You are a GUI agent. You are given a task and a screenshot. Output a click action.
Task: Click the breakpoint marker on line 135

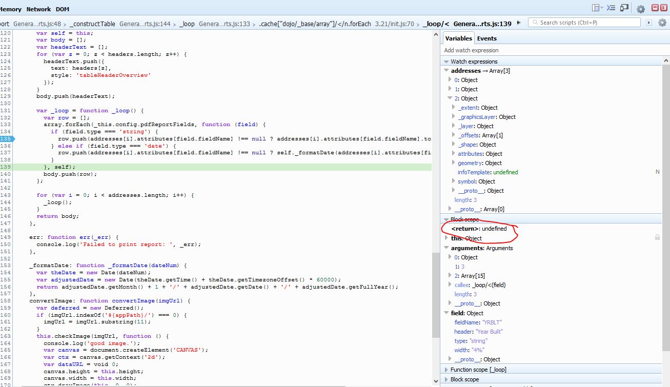(x=7, y=139)
